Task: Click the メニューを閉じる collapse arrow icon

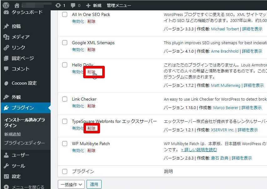Action: coord(6,187)
